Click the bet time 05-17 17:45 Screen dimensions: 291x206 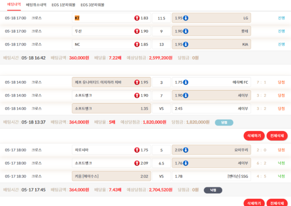[x=33, y=190]
